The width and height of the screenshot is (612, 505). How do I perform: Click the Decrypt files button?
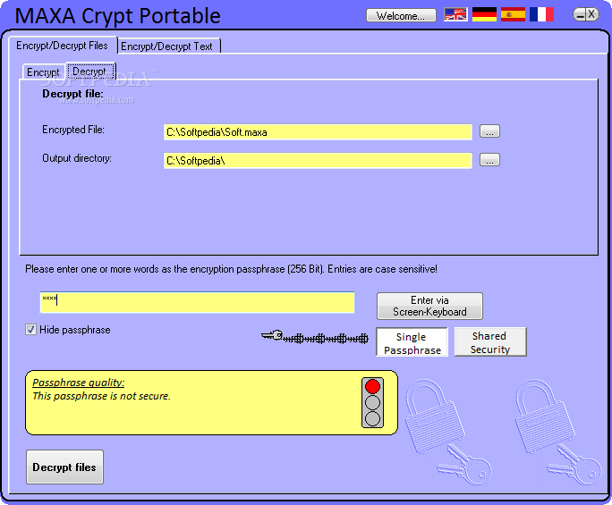point(64,467)
